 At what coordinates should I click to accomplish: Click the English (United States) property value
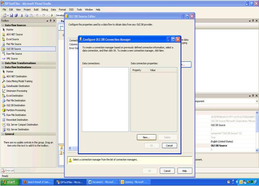pyautogui.click(x=222, y=141)
